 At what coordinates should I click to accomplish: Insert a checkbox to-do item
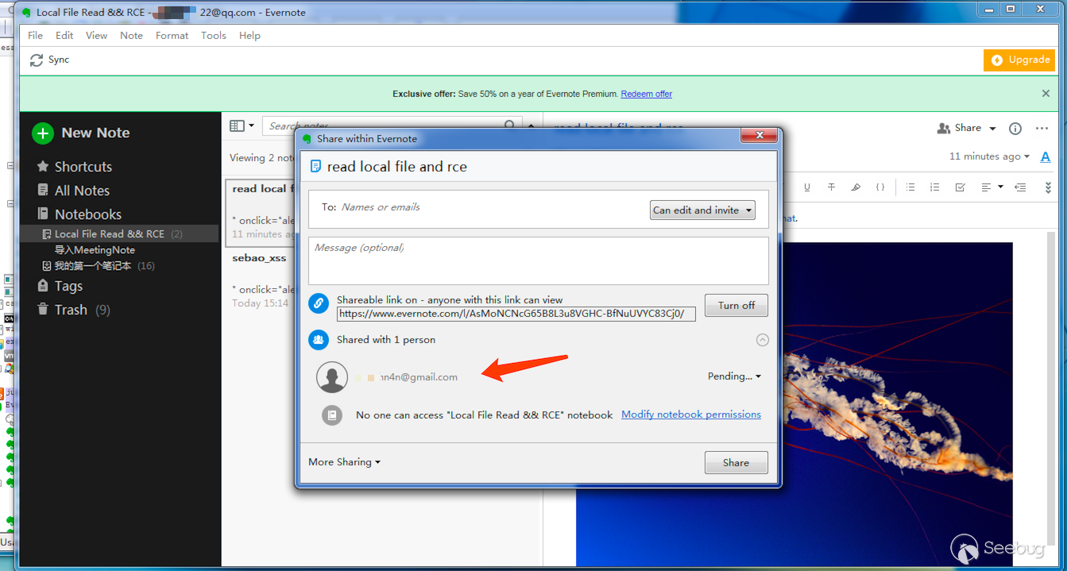coord(960,187)
